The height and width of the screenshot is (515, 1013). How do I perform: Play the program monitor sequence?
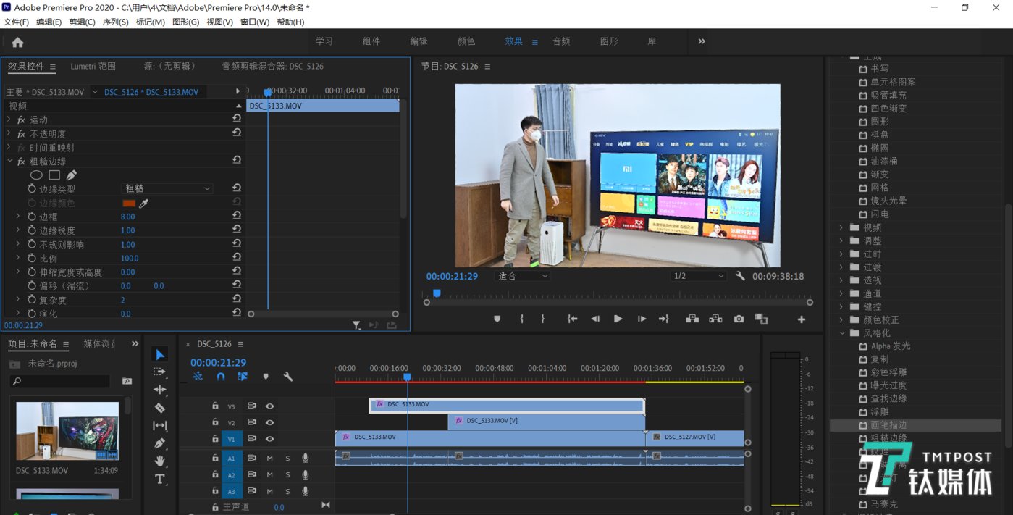618,319
